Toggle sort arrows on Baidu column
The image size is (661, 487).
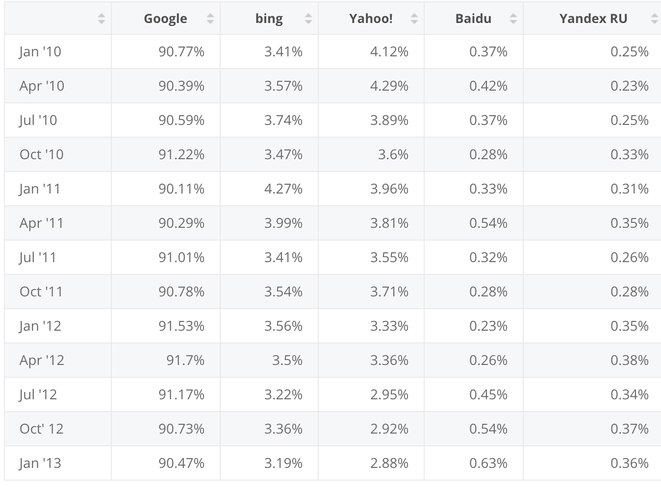[513, 19]
